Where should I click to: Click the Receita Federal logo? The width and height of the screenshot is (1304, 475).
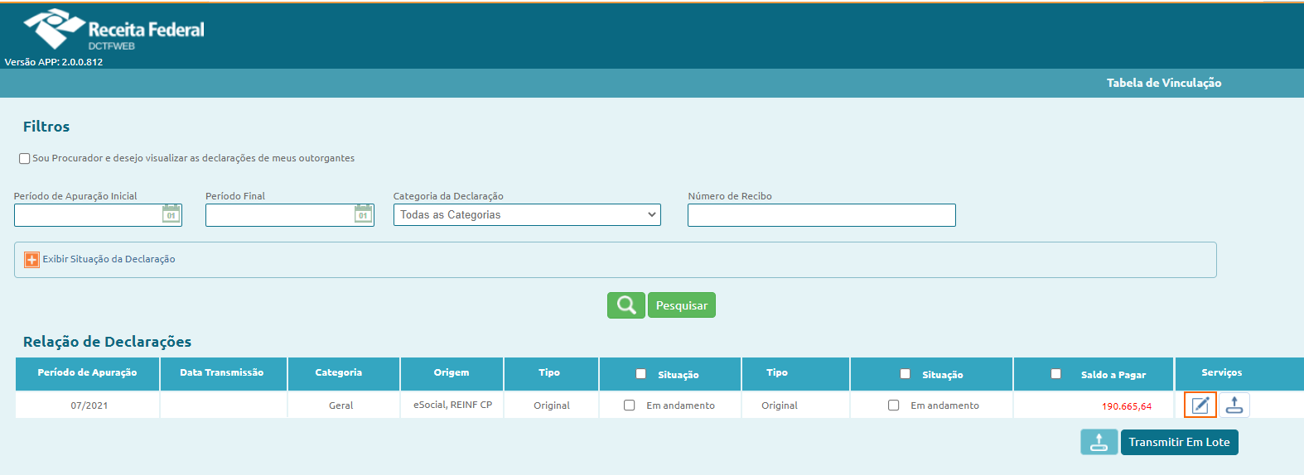pyautogui.click(x=113, y=30)
